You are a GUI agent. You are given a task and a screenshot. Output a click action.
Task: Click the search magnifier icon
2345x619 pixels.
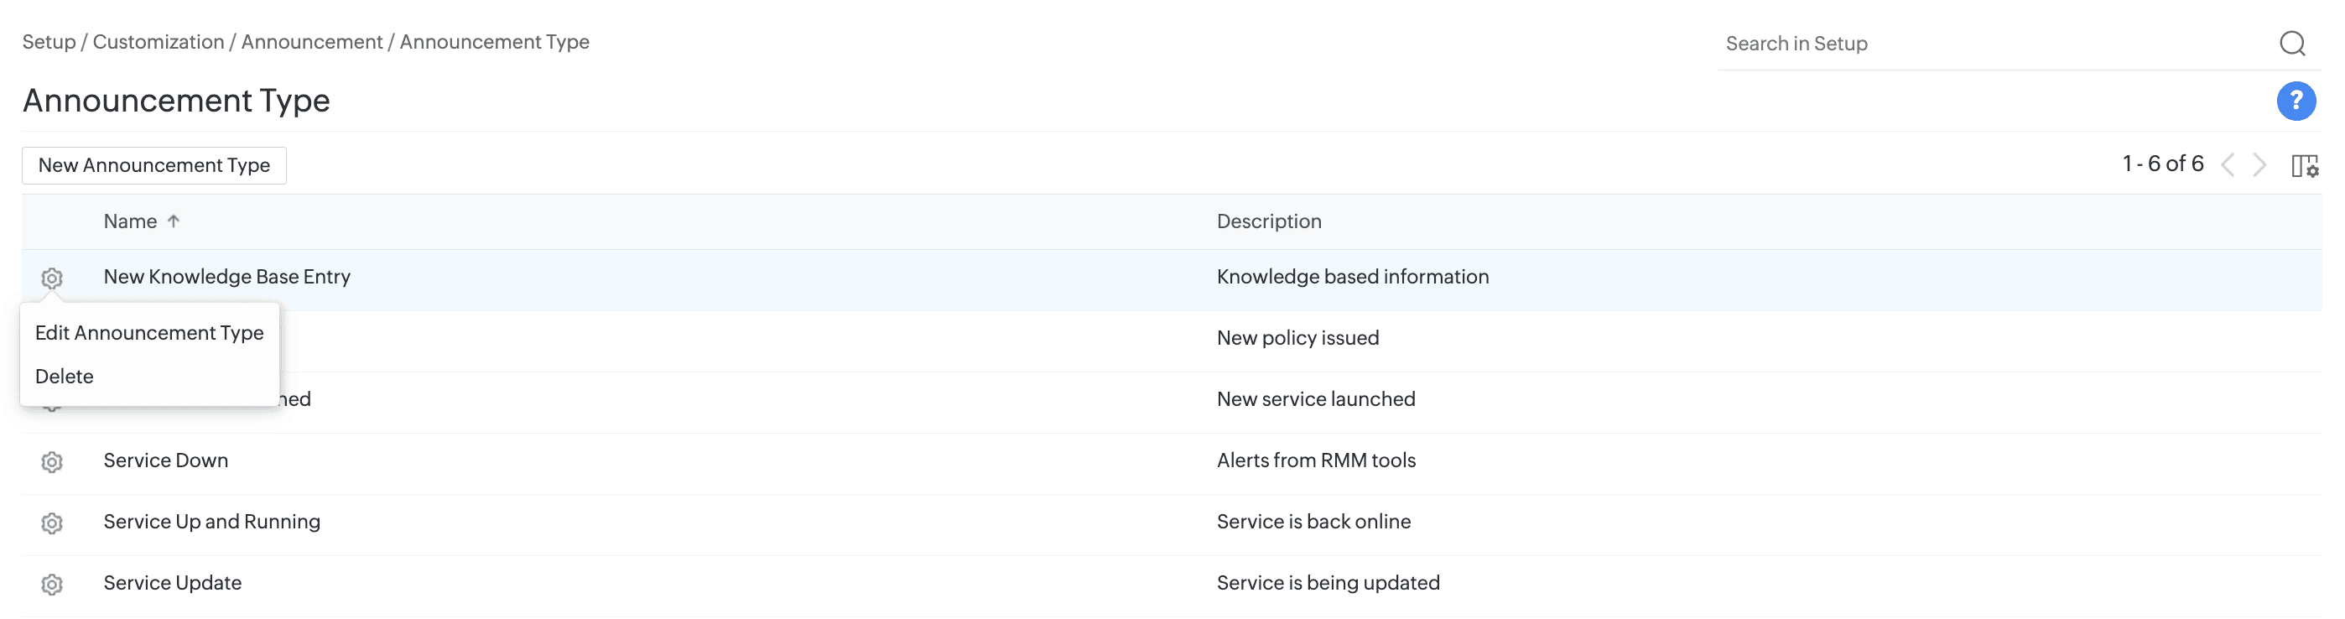pyautogui.click(x=2291, y=44)
